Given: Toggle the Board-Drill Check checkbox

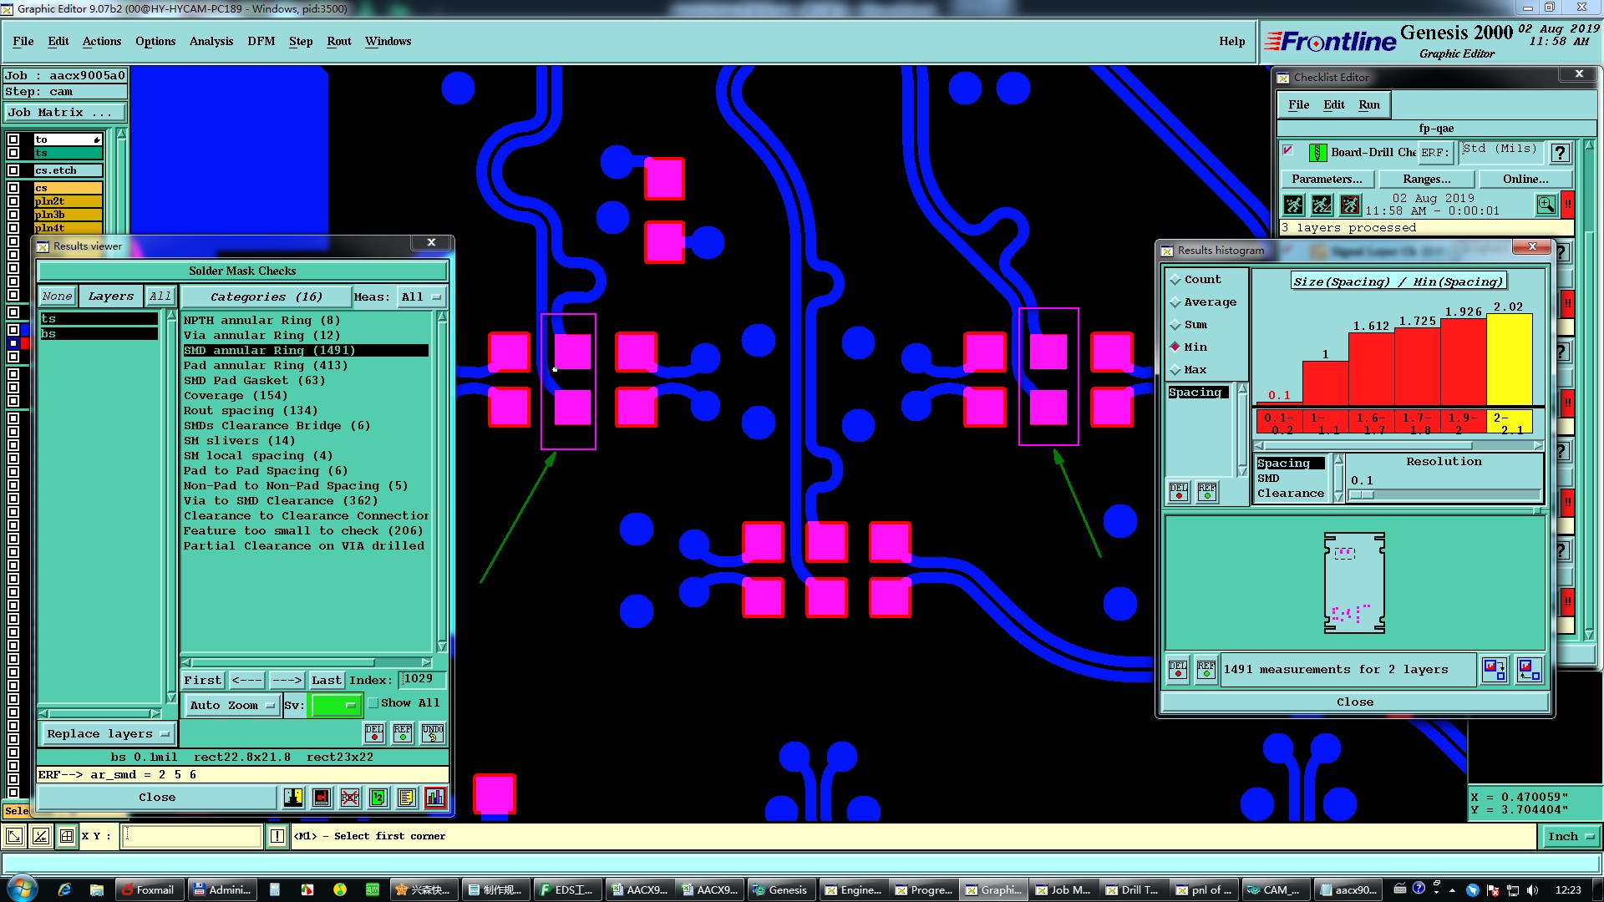Looking at the screenshot, I should point(1288,151).
